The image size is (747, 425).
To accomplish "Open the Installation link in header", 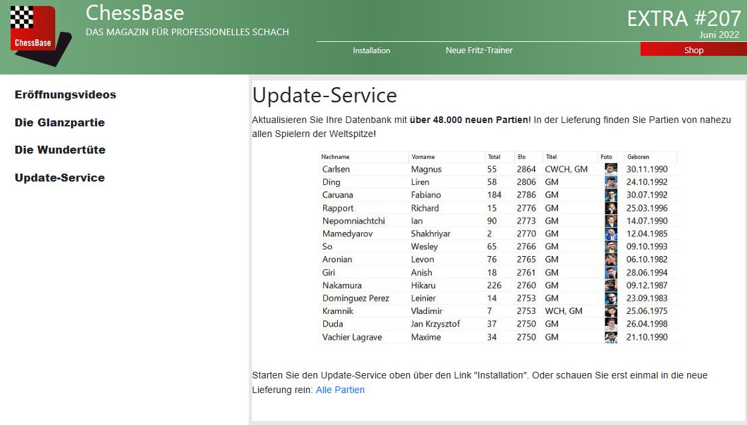I will point(371,51).
